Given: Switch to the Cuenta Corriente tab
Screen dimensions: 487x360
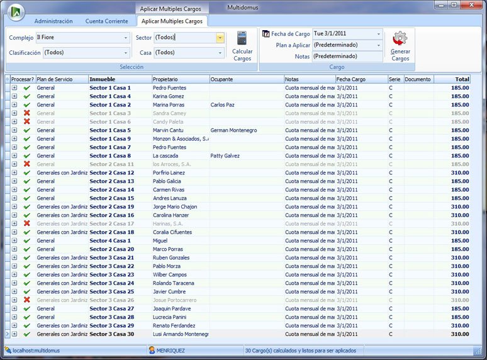Looking at the screenshot, I should click(x=106, y=21).
